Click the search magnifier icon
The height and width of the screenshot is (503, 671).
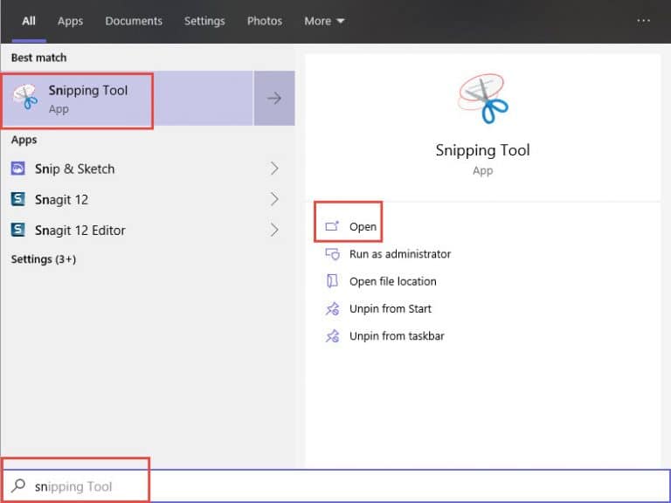point(18,486)
